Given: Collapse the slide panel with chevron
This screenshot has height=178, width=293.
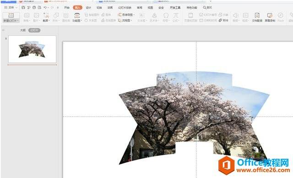Looking at the screenshot, I should coord(3,30).
